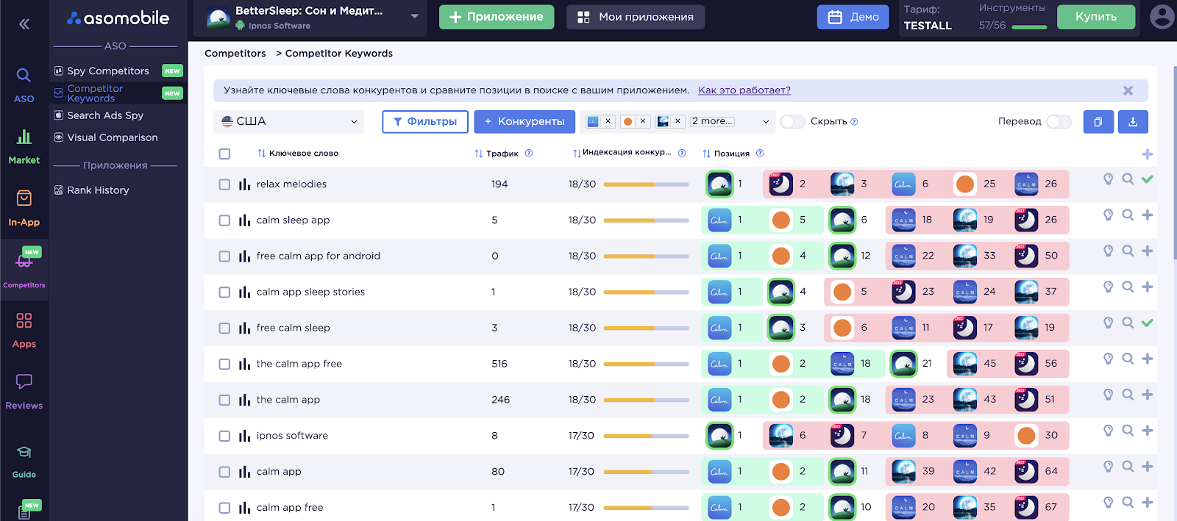
Task: Click the asomobile logo
Action: [x=118, y=18]
